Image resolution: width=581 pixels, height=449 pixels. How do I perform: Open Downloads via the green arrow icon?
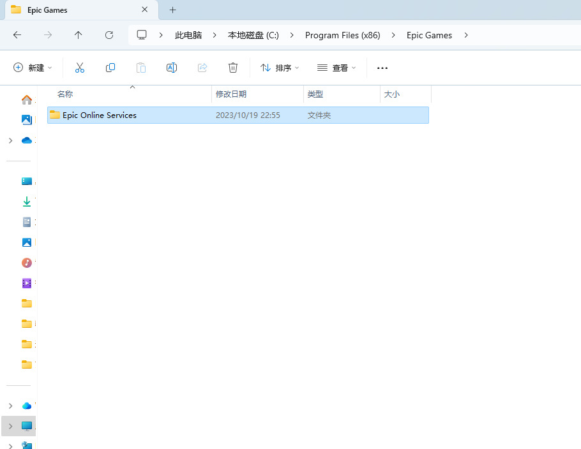[27, 202]
